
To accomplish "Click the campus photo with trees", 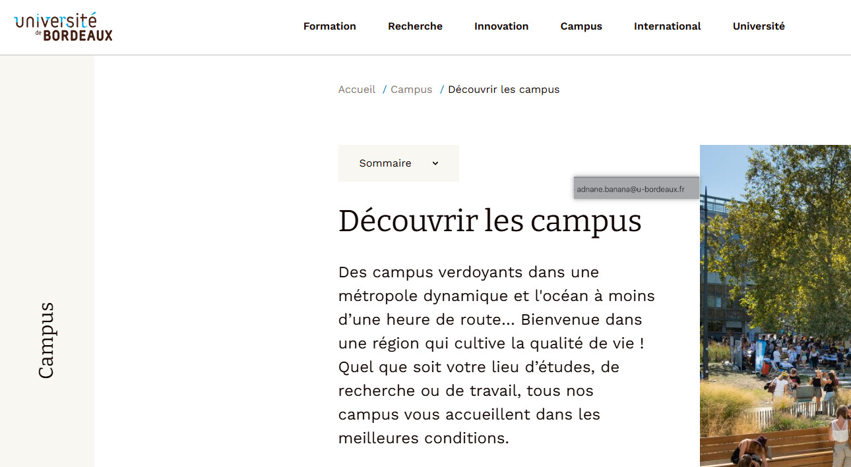I will pos(775,306).
